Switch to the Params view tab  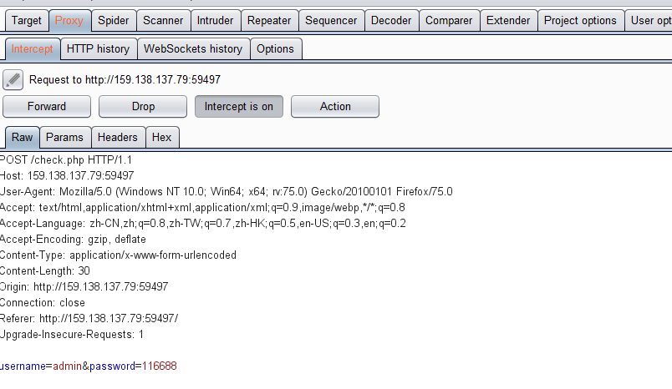click(64, 138)
